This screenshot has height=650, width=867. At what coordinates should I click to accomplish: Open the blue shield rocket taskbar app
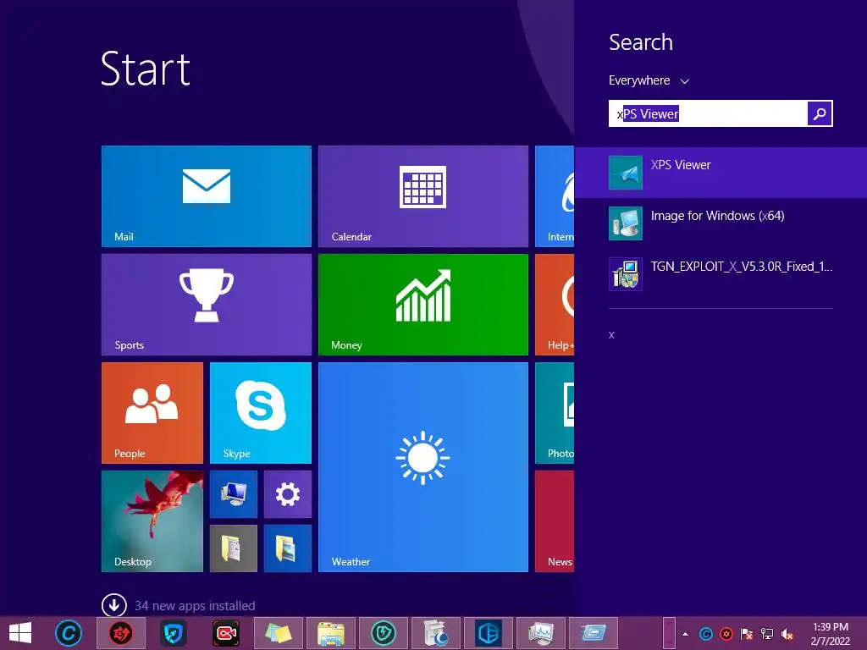(173, 633)
